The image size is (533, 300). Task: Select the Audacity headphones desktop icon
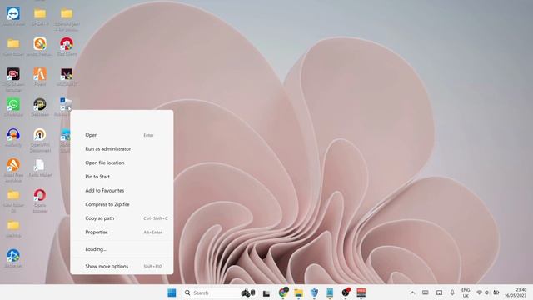pyautogui.click(x=13, y=134)
